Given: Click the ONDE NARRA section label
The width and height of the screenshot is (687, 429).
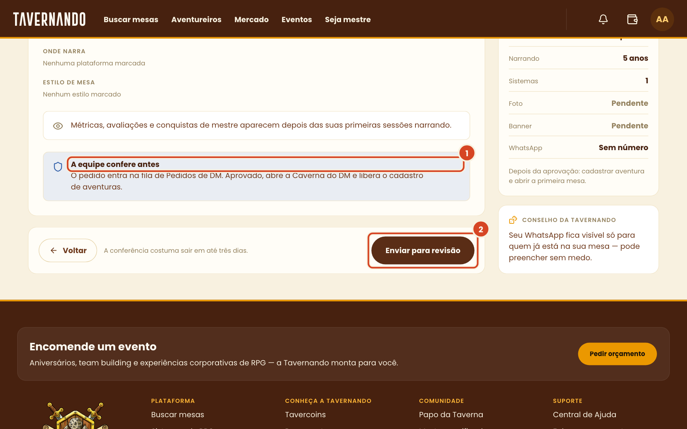Looking at the screenshot, I should pyautogui.click(x=64, y=51).
